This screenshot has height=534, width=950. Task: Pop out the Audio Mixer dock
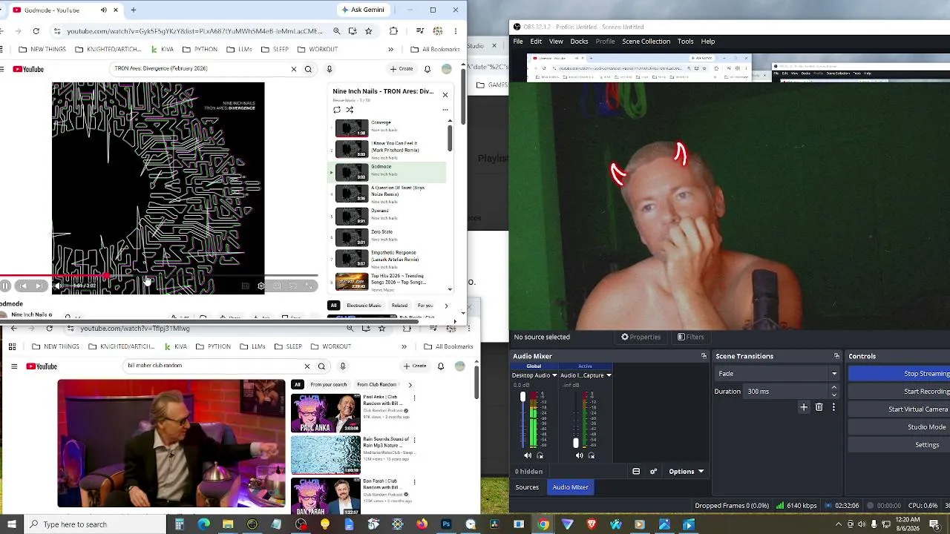click(704, 356)
